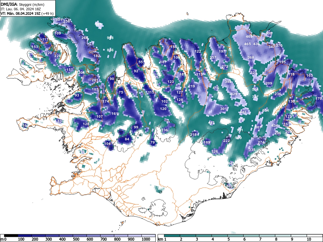Click the '281' visibility value on the map
Screen dimensions: 323x242
[x=95, y=80]
